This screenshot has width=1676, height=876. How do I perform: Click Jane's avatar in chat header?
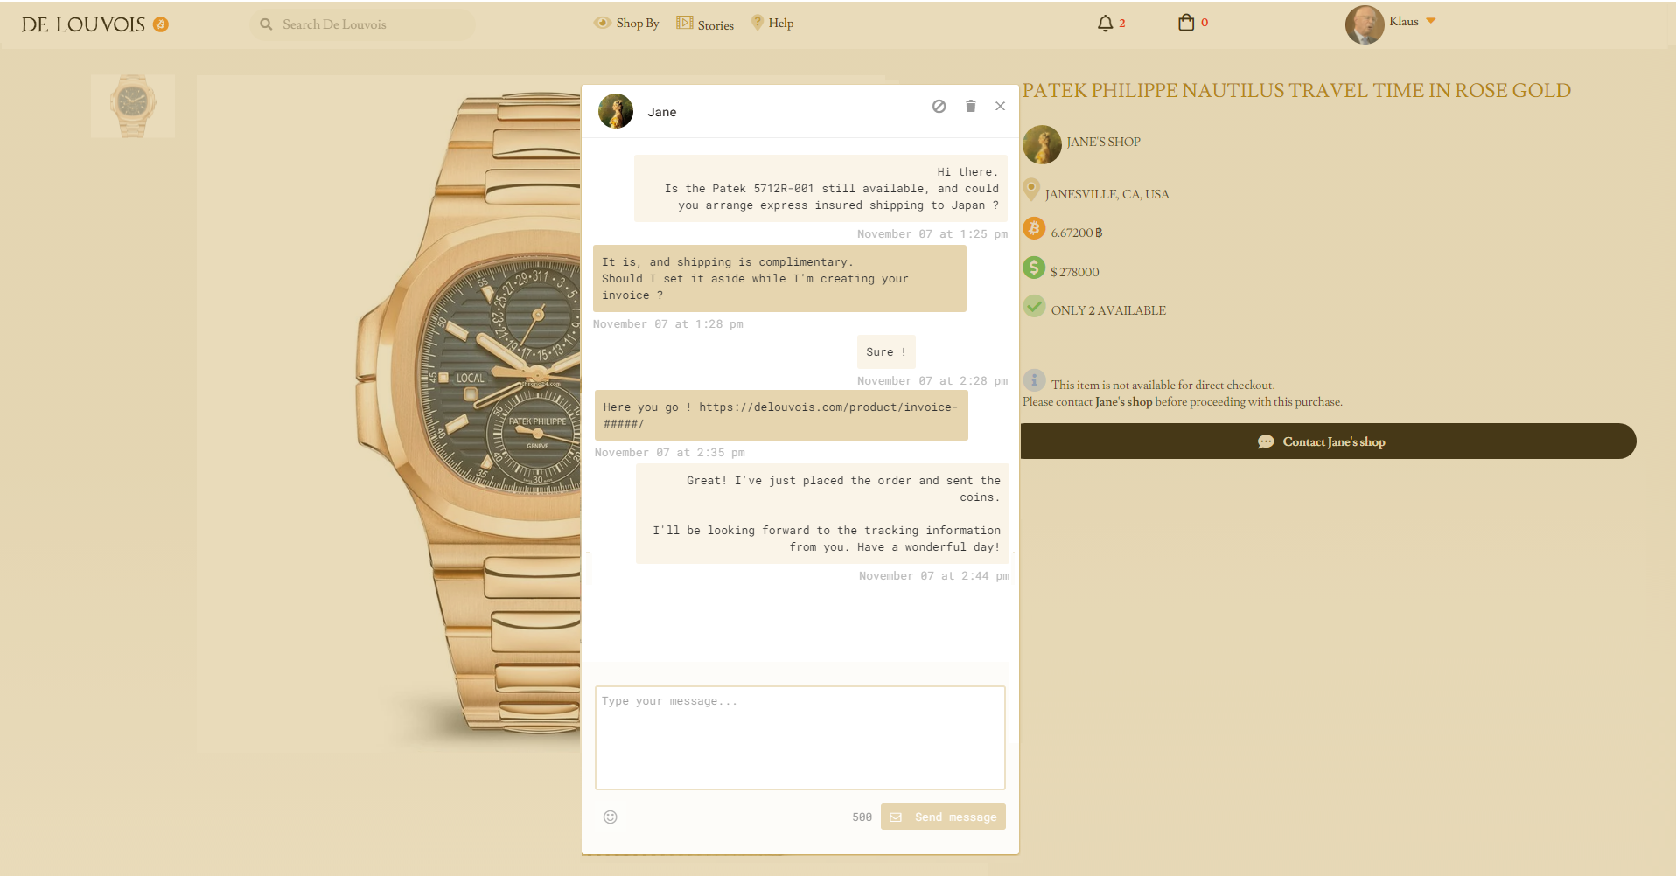point(616,112)
